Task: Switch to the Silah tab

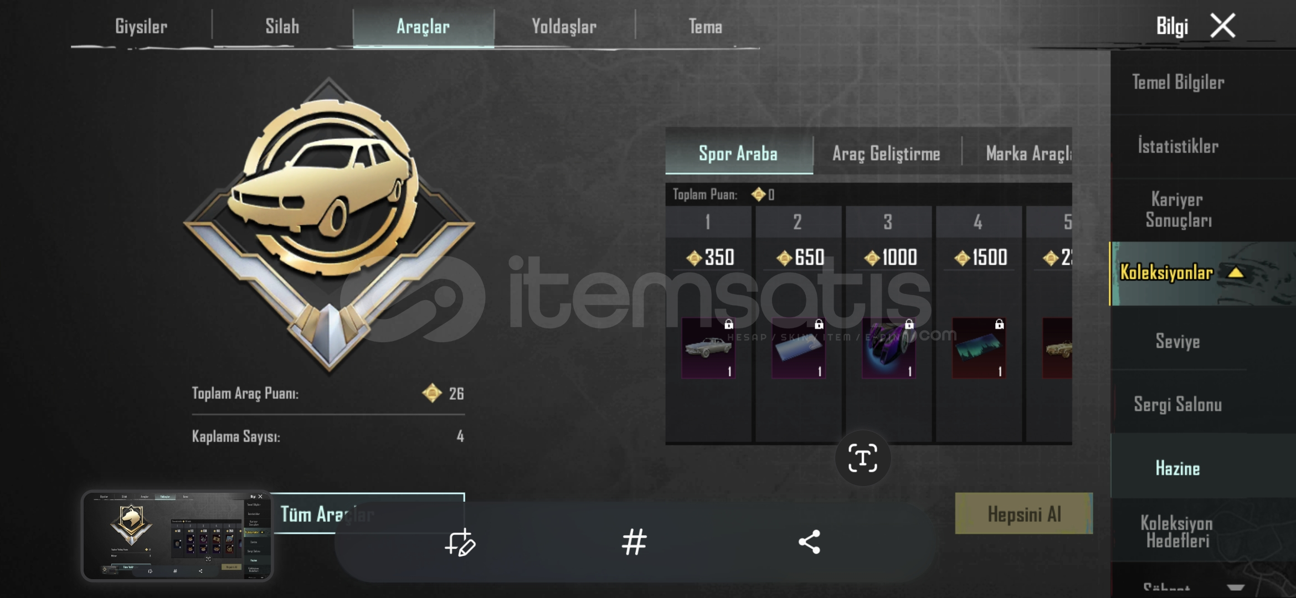Action: pos(282,26)
